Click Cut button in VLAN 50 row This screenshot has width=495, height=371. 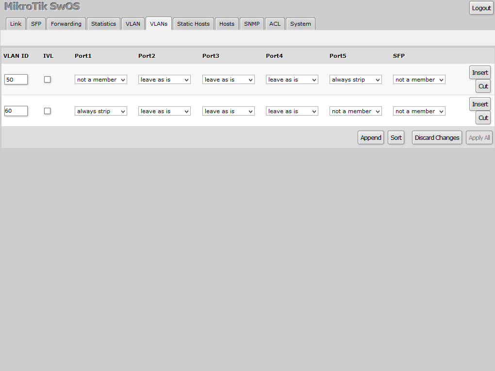483,86
